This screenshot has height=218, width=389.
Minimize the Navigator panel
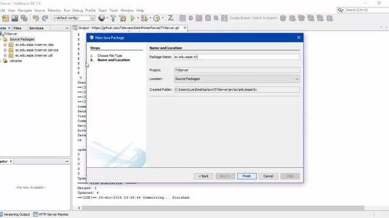point(67,162)
